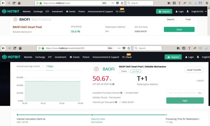Image resolution: width=210 pixels, height=126 pixels.
Task: Open ETF menu in top navbar
Action: [47, 12]
